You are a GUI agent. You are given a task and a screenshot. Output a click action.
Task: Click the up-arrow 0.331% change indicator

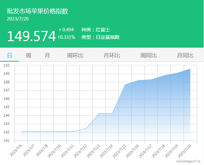click(67, 37)
